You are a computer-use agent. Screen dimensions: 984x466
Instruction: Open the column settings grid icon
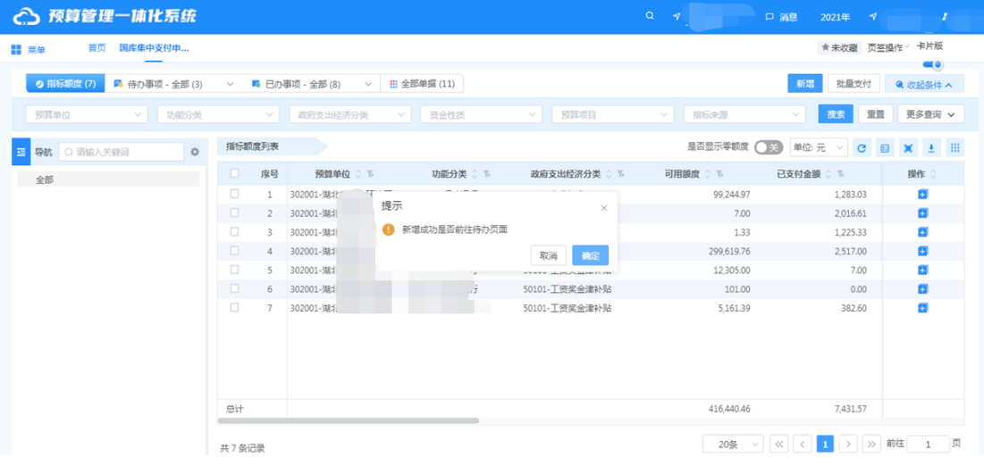pos(955,148)
